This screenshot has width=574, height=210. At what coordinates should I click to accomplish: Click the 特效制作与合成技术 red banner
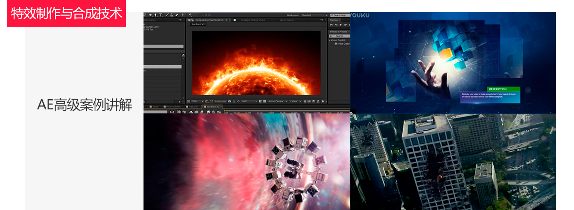[x=66, y=13]
